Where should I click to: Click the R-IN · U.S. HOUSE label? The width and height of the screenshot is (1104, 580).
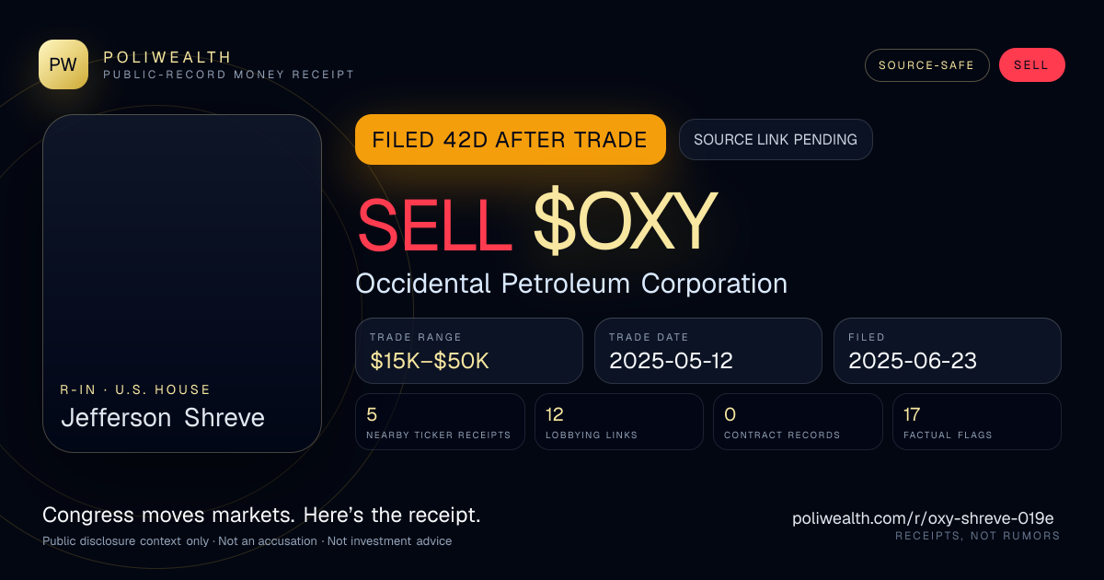[136, 390]
